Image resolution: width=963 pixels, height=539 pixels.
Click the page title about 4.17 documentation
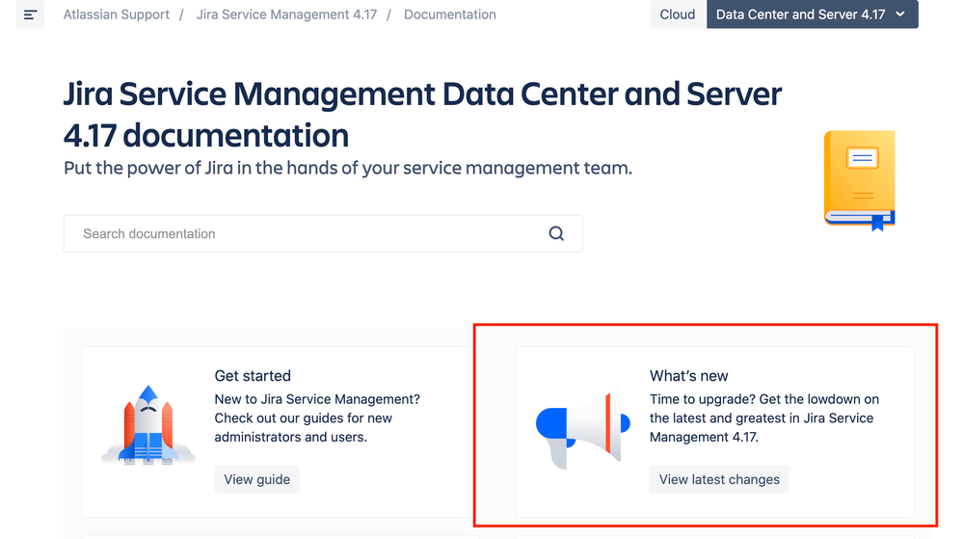coord(422,115)
